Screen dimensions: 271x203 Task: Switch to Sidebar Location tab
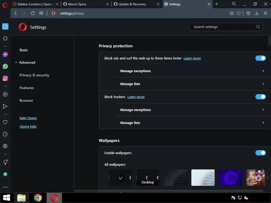[35, 4]
